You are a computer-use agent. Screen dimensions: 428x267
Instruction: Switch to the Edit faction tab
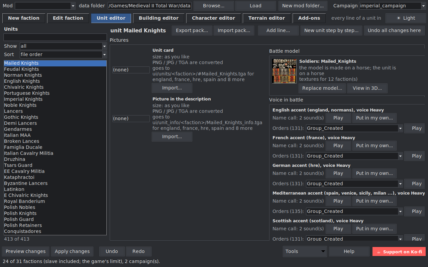68,18
